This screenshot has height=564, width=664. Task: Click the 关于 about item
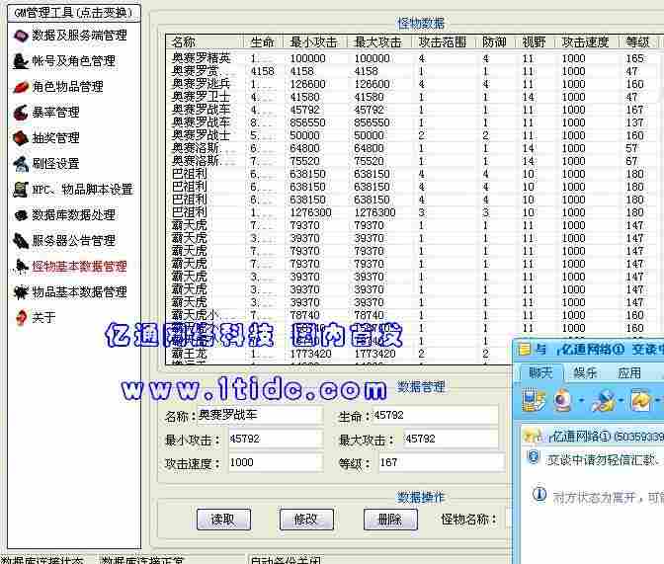pos(43,318)
